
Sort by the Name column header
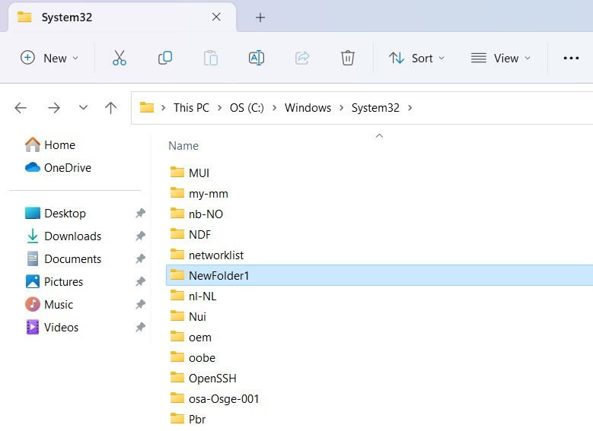click(183, 146)
